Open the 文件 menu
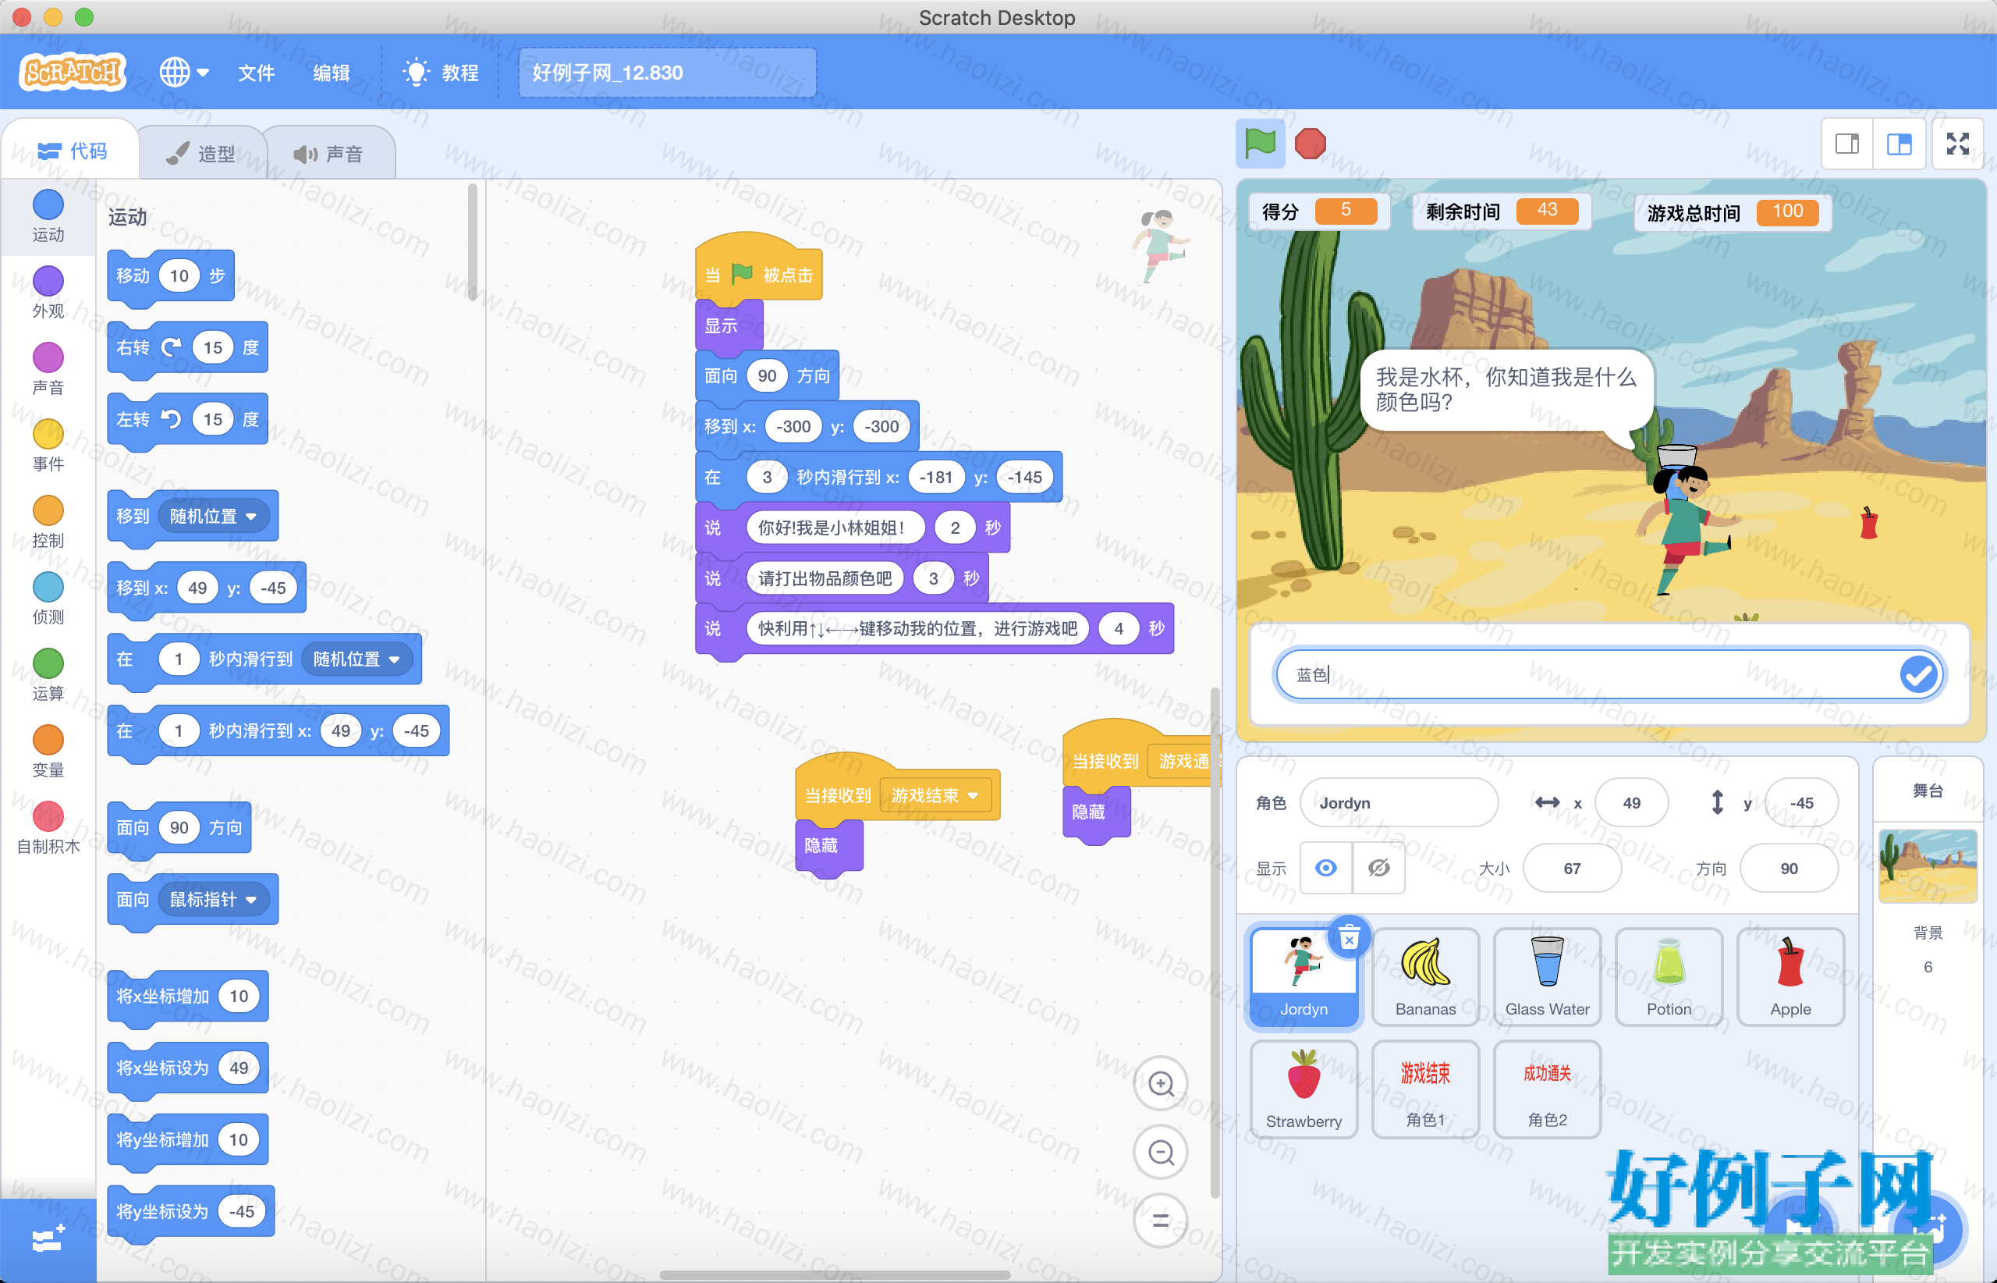Viewport: 1997px width, 1283px height. (x=257, y=73)
